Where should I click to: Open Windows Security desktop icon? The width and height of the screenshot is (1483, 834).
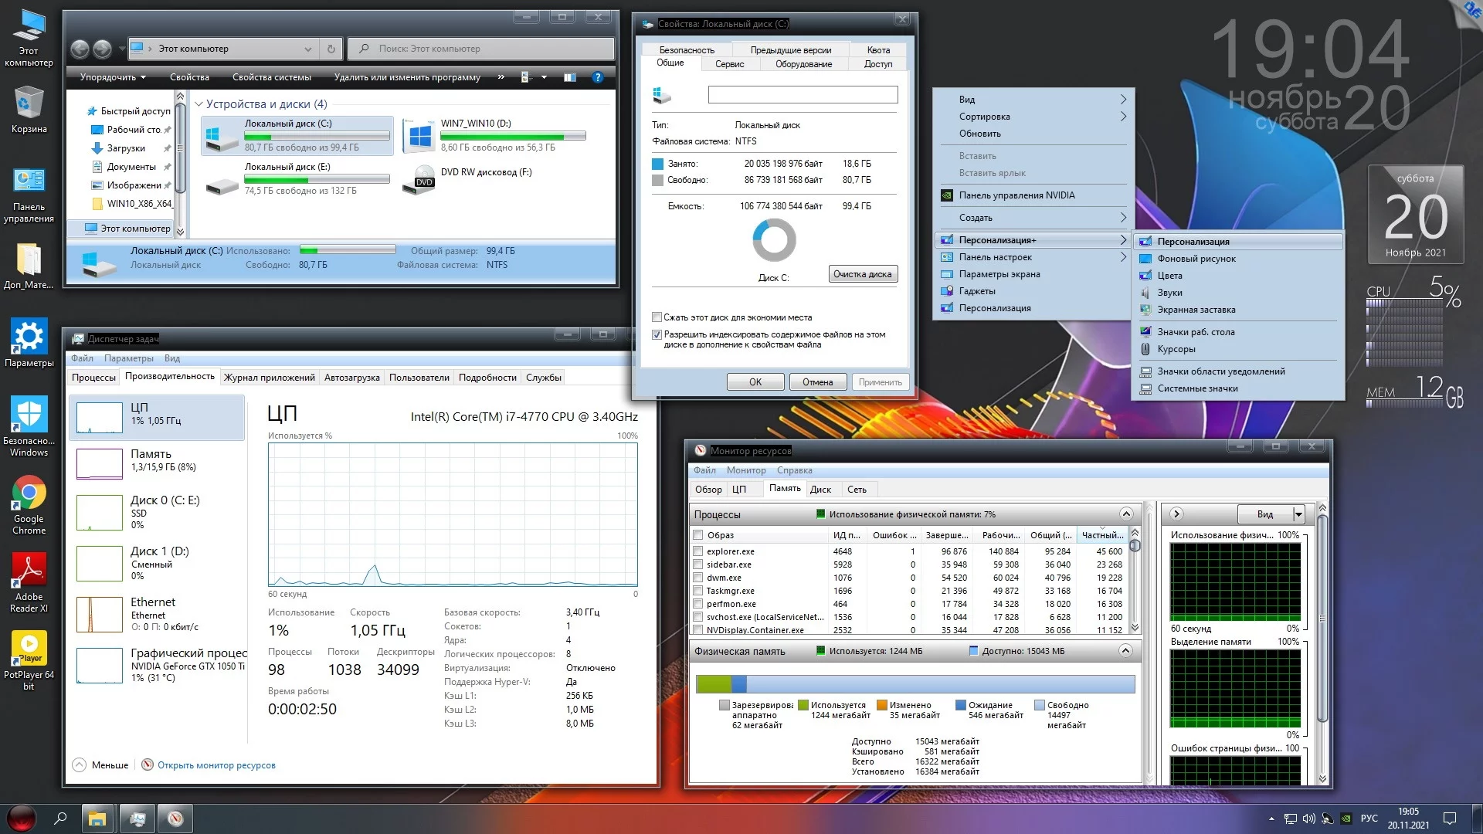click(29, 415)
